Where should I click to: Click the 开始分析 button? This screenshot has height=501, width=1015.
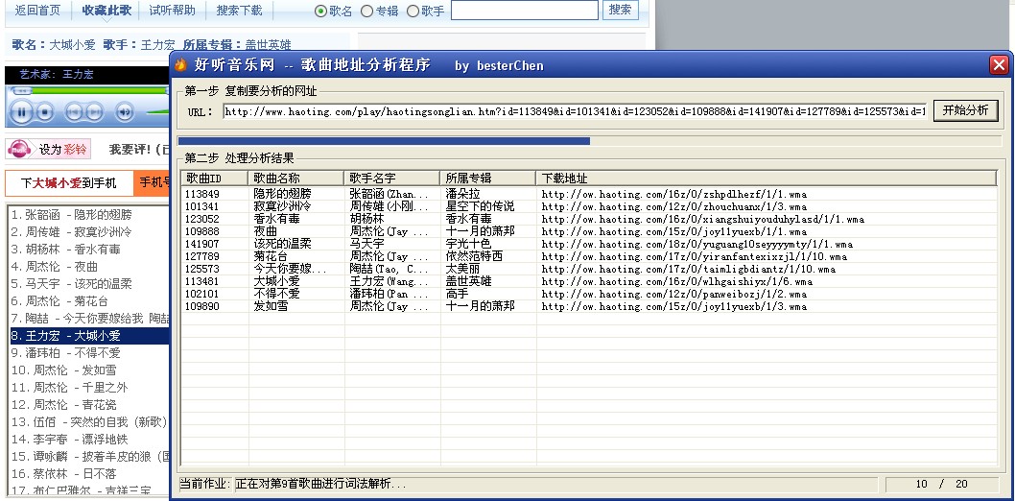coord(965,110)
